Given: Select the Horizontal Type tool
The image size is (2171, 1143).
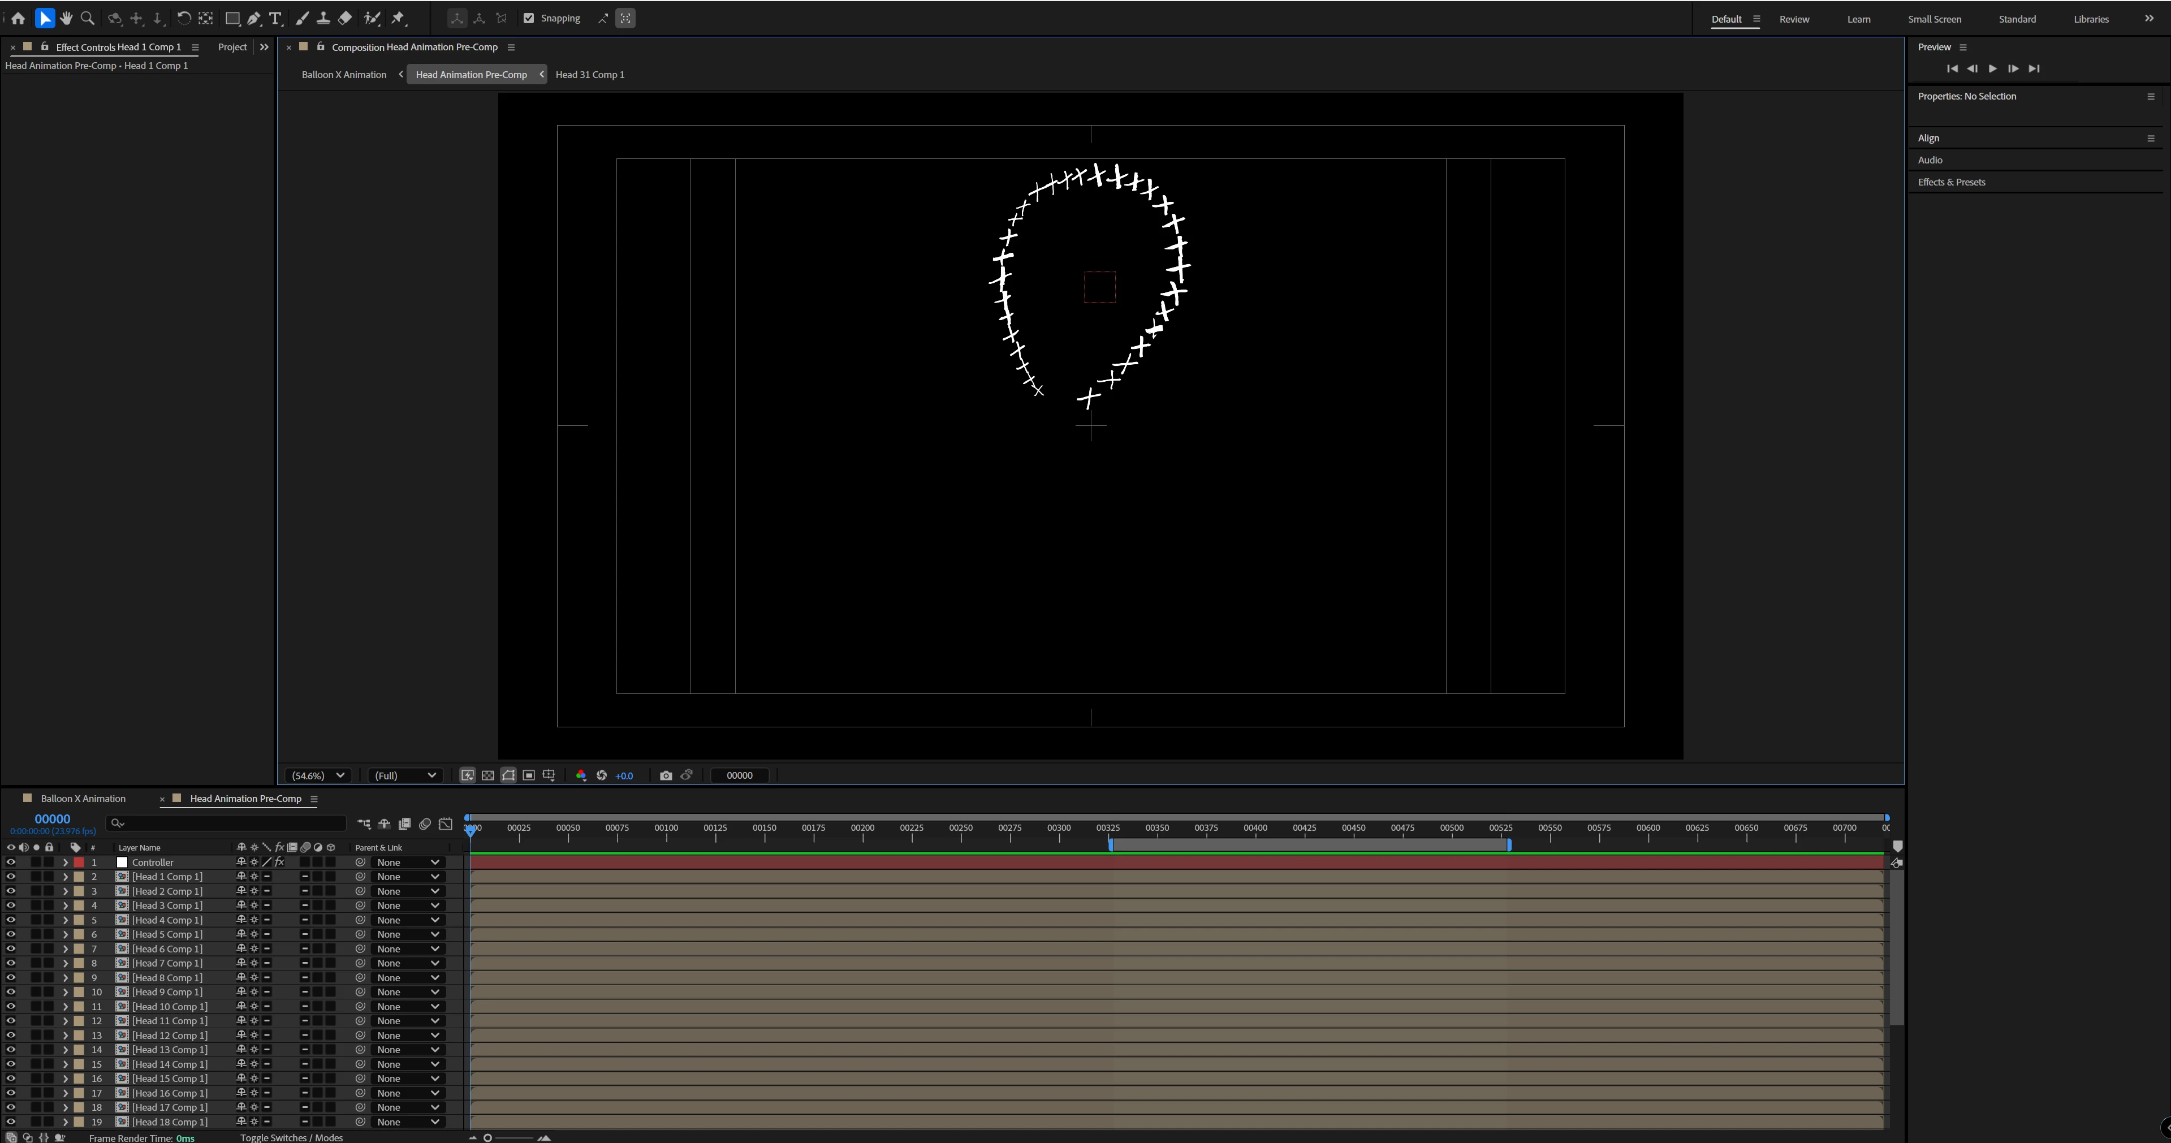Looking at the screenshot, I should click(x=275, y=19).
